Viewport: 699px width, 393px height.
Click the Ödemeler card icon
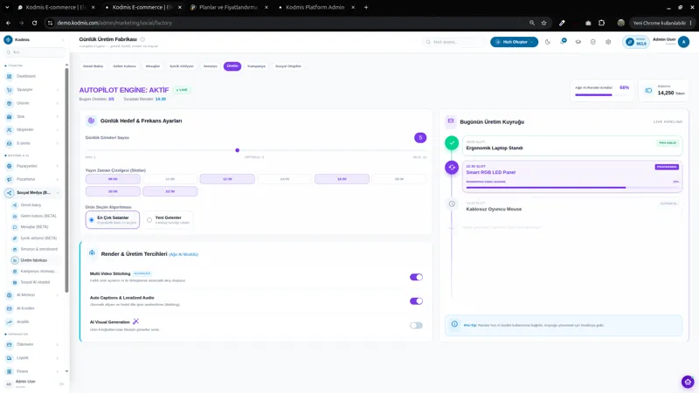click(9, 344)
